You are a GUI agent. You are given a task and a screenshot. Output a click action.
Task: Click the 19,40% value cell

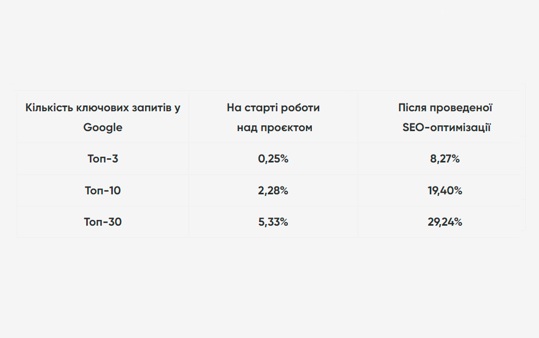pyautogui.click(x=445, y=191)
